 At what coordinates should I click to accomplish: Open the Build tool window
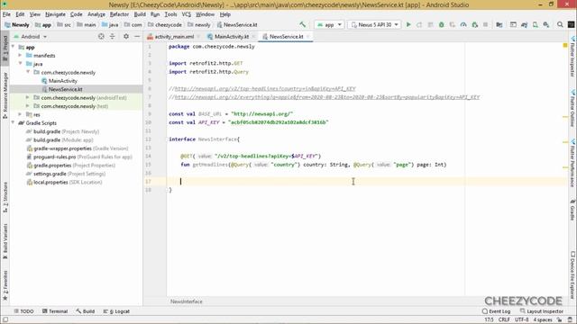coord(86,311)
